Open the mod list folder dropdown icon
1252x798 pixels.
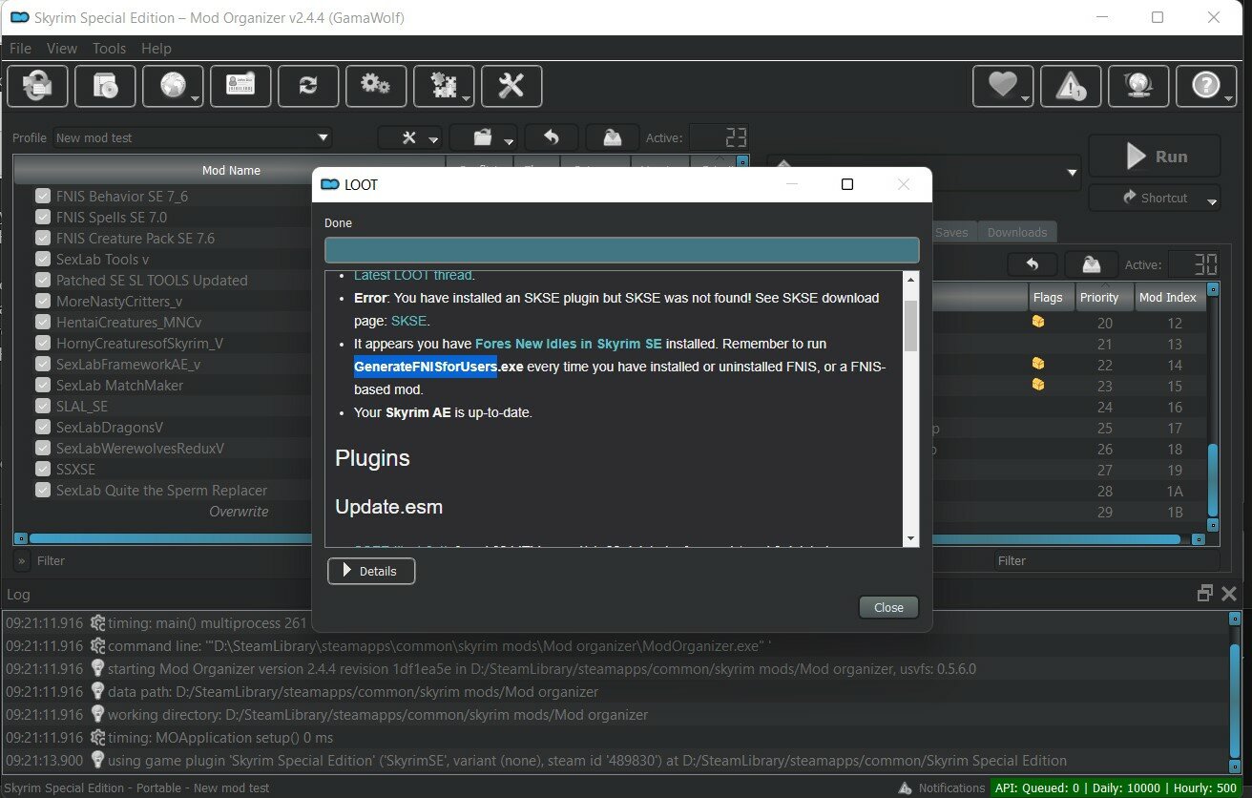483,137
